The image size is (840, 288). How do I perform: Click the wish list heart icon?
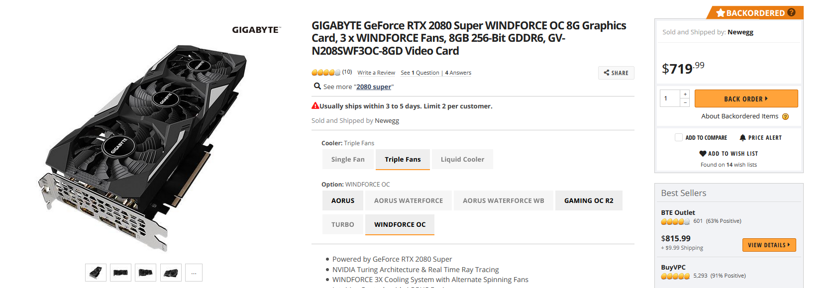703,154
